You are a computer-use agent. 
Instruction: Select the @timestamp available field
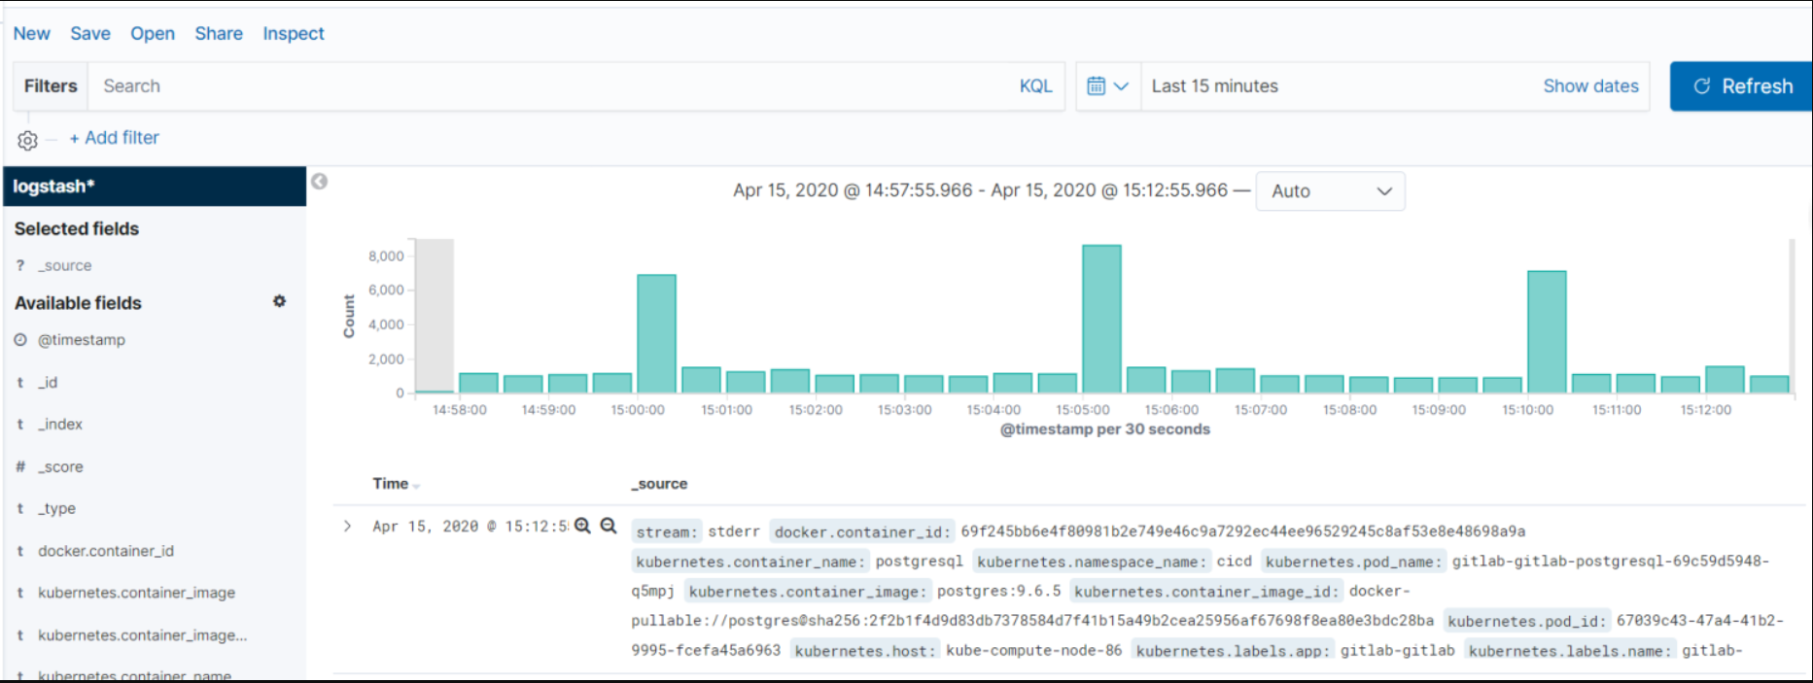(x=82, y=340)
